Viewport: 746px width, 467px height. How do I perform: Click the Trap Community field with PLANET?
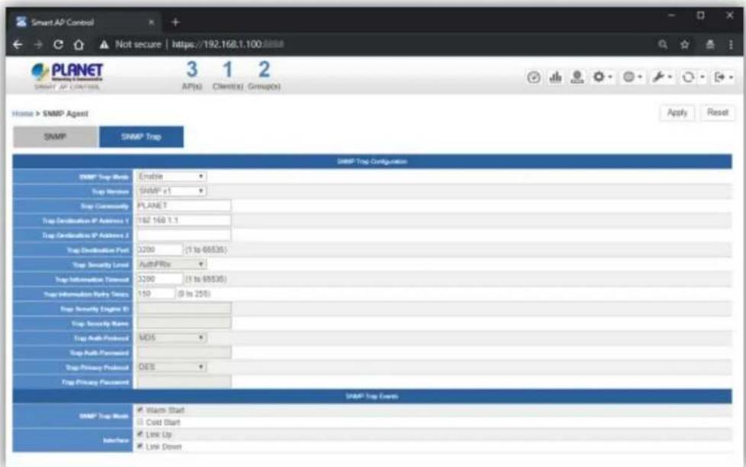(184, 206)
